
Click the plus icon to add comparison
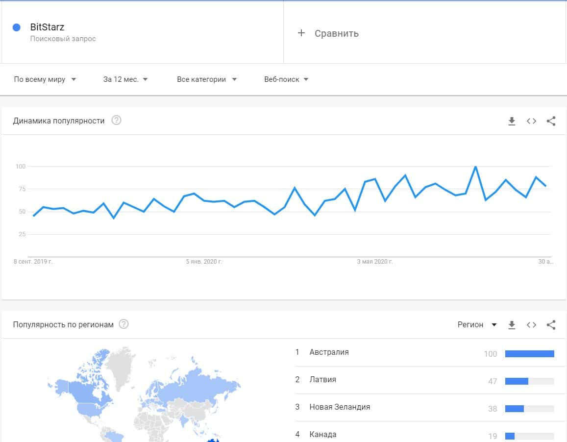pyautogui.click(x=301, y=33)
